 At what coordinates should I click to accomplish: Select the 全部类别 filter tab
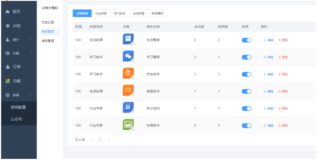[82, 13]
